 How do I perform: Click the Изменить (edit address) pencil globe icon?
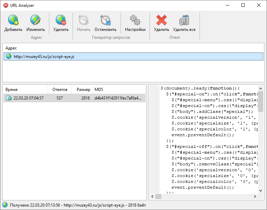click(35, 20)
